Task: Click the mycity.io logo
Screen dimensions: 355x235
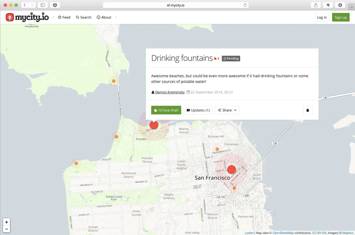Action: [x=27, y=17]
